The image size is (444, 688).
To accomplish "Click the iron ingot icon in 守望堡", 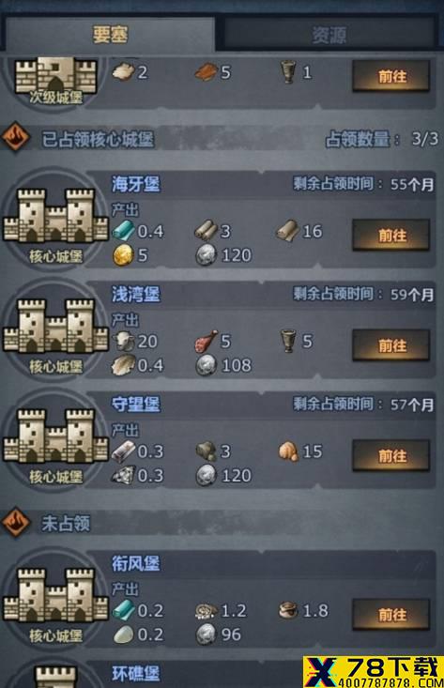I will pos(123,451).
